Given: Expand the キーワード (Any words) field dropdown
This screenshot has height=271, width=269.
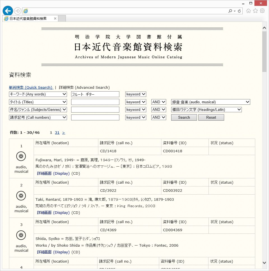Looking at the screenshot, I should (x=38, y=94).
